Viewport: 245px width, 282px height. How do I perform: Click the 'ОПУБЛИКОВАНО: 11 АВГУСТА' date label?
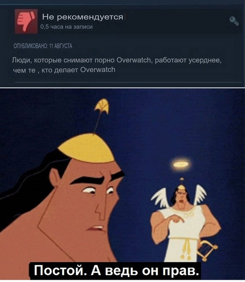[x=43, y=46]
